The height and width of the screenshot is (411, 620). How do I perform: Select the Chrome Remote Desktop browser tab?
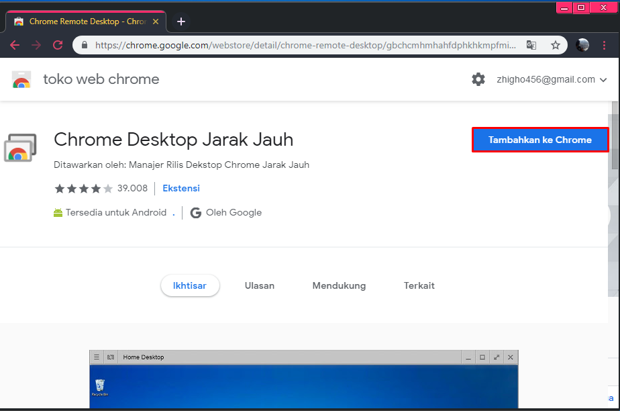coord(86,21)
